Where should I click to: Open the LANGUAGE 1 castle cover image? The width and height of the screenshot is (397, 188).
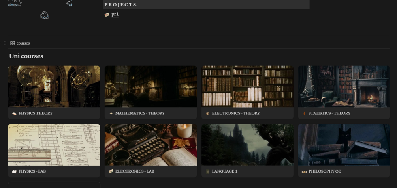tap(247, 145)
